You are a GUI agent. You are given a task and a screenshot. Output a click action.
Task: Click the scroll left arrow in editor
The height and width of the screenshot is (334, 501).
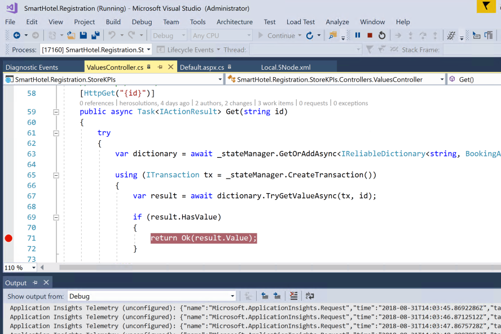tap(42, 268)
